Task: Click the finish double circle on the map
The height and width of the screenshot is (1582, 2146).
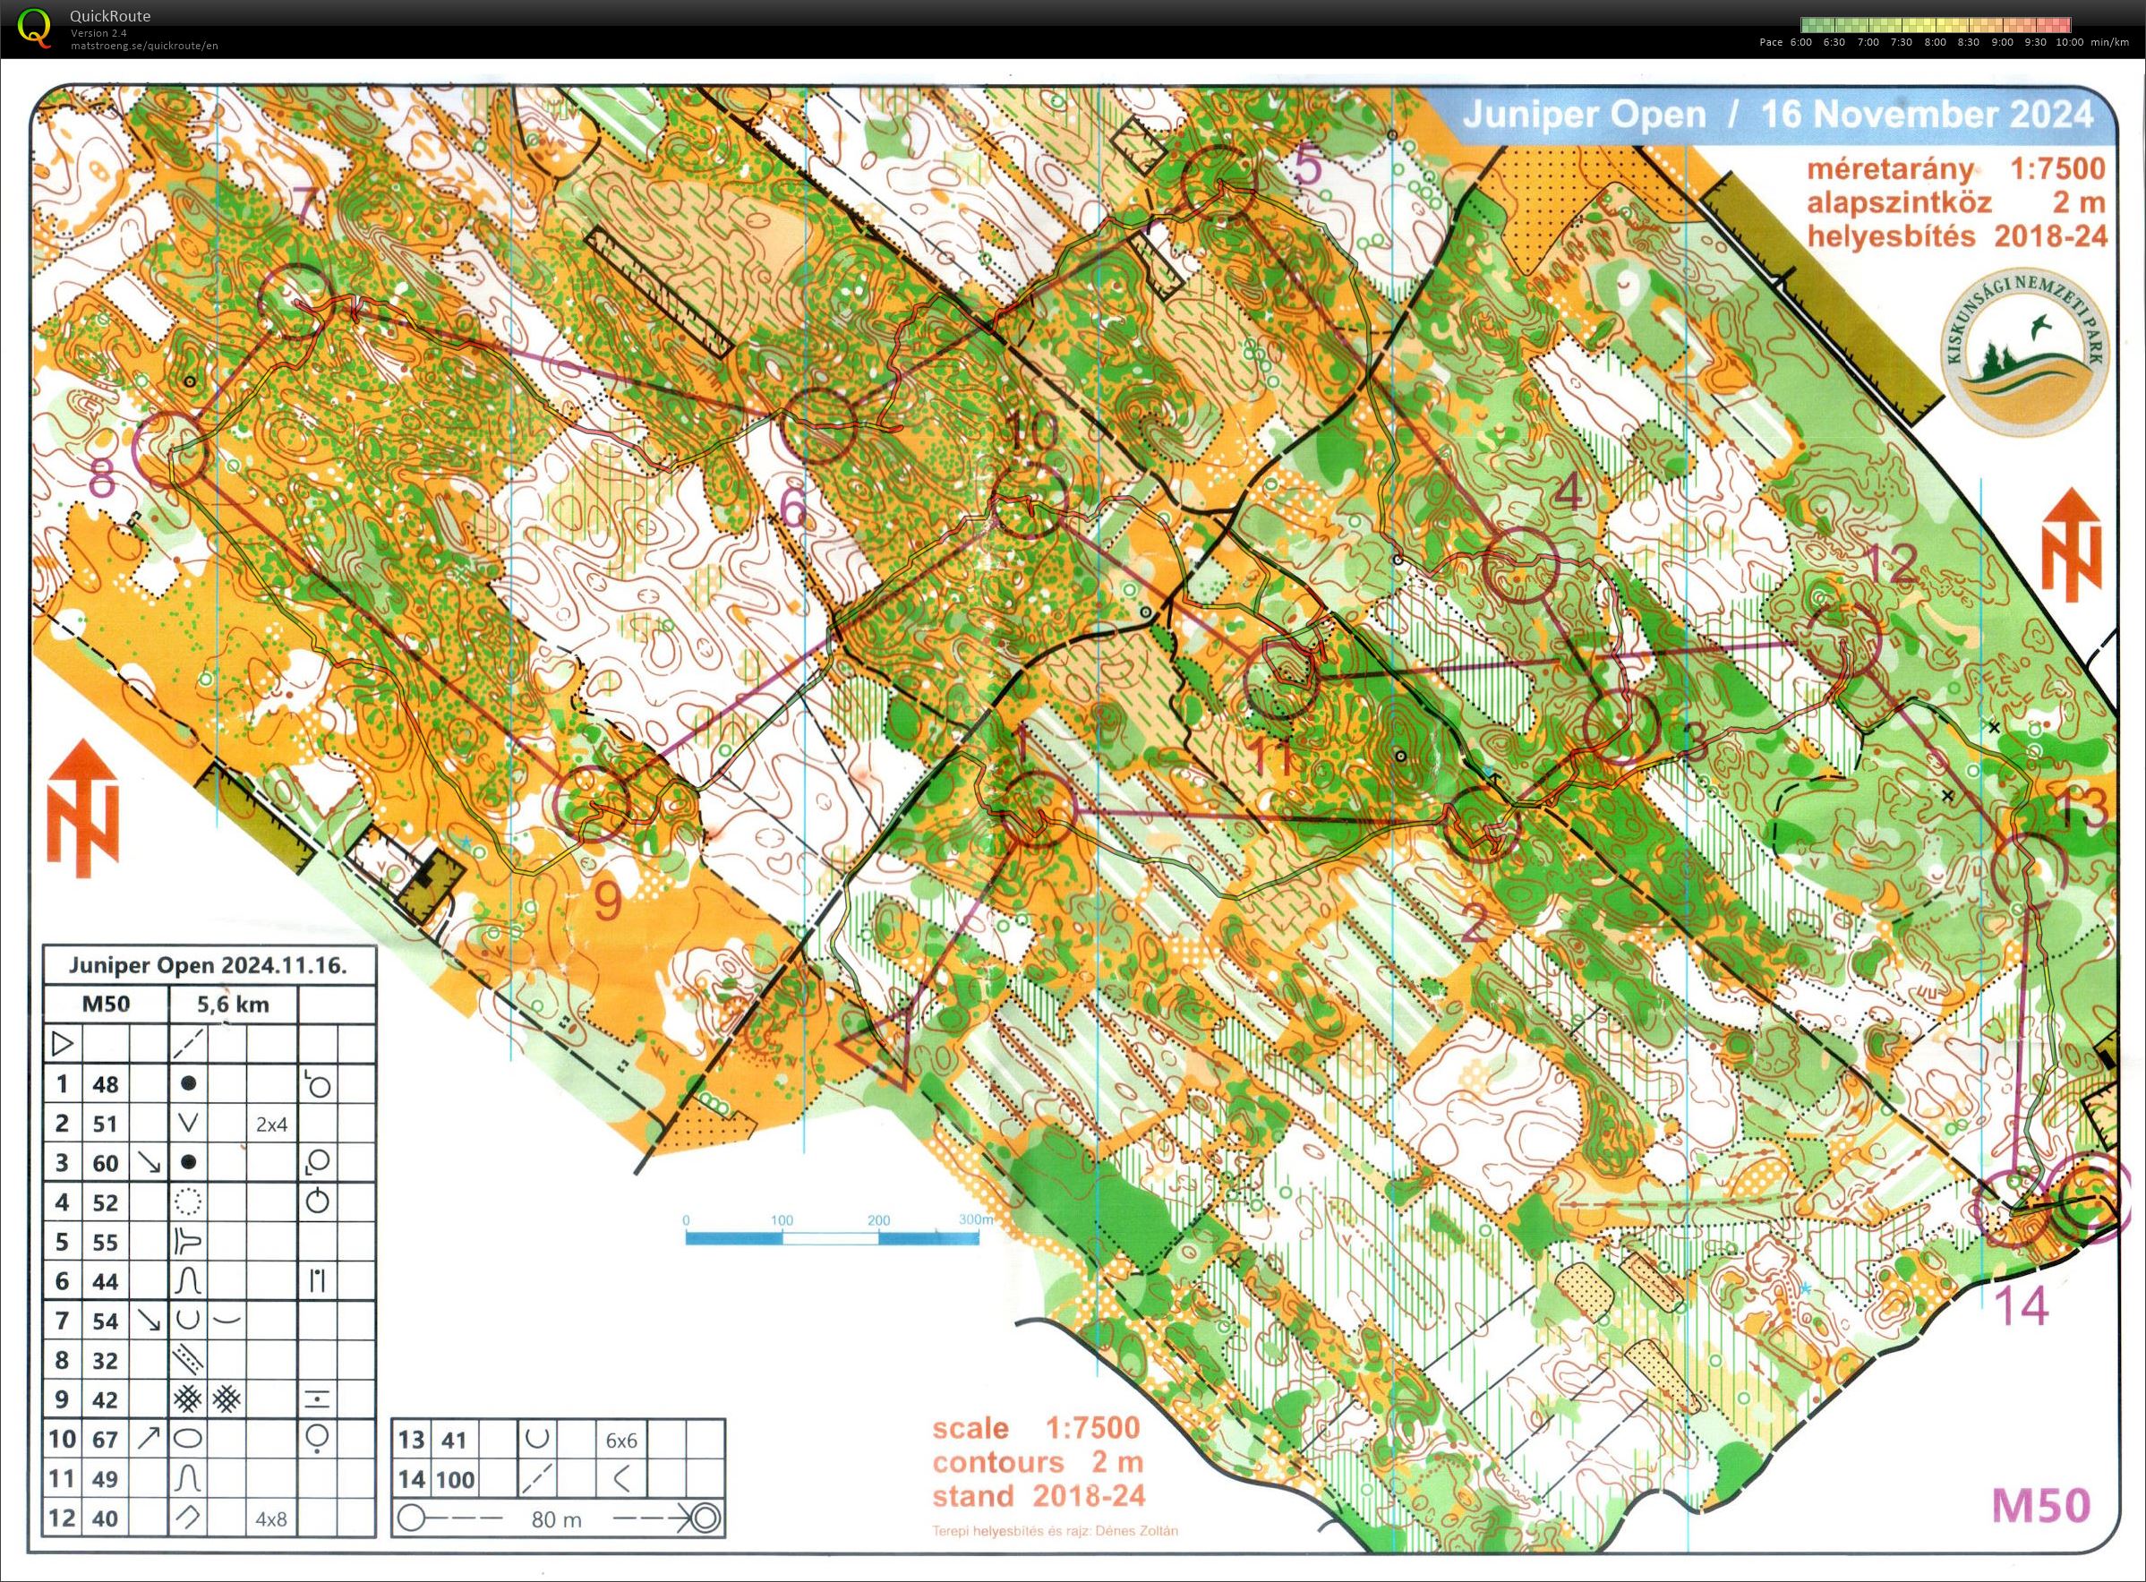Action: coord(2090,1200)
